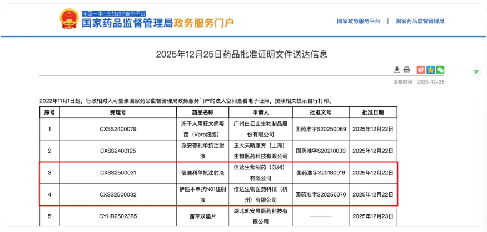Click the download icon above the table

coord(397,70)
